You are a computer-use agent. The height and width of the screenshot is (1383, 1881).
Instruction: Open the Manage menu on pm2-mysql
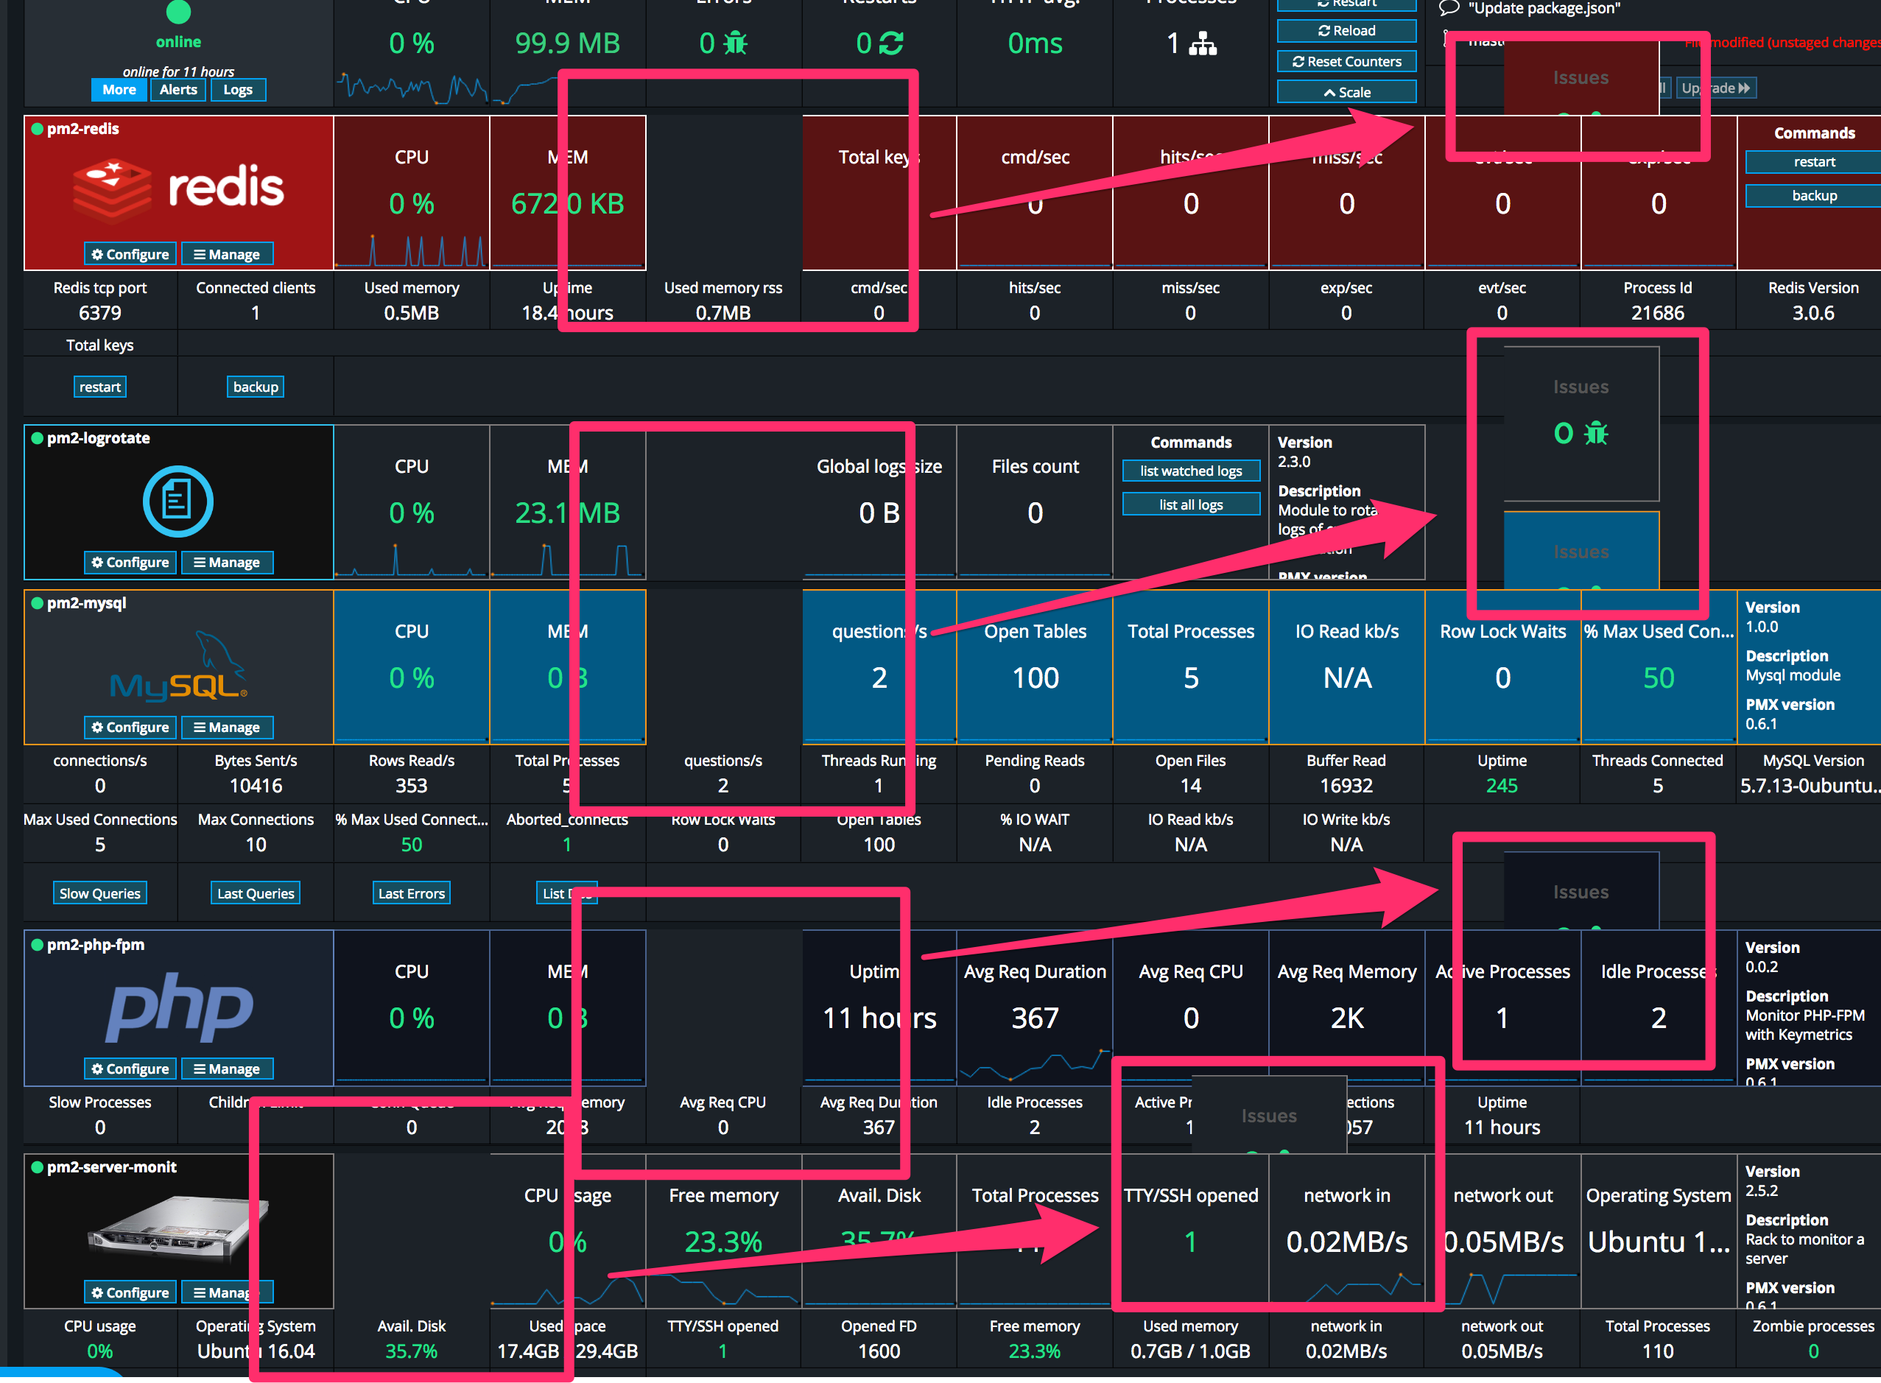pos(227,727)
